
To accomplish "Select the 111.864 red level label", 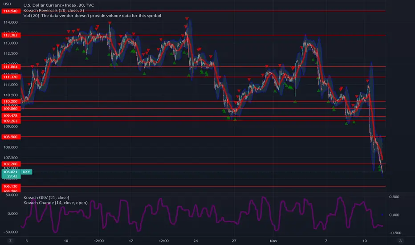I will 11,67.
